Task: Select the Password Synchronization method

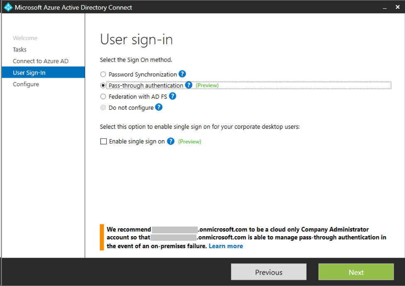Action: pos(103,74)
